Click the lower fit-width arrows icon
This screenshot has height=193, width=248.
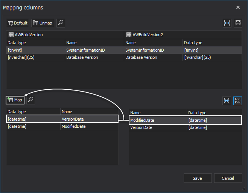[x=227, y=101]
